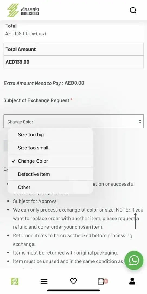The width and height of the screenshot is (147, 294).
Task: Tap the green home icon in bottom bar
Action: coord(15,281)
